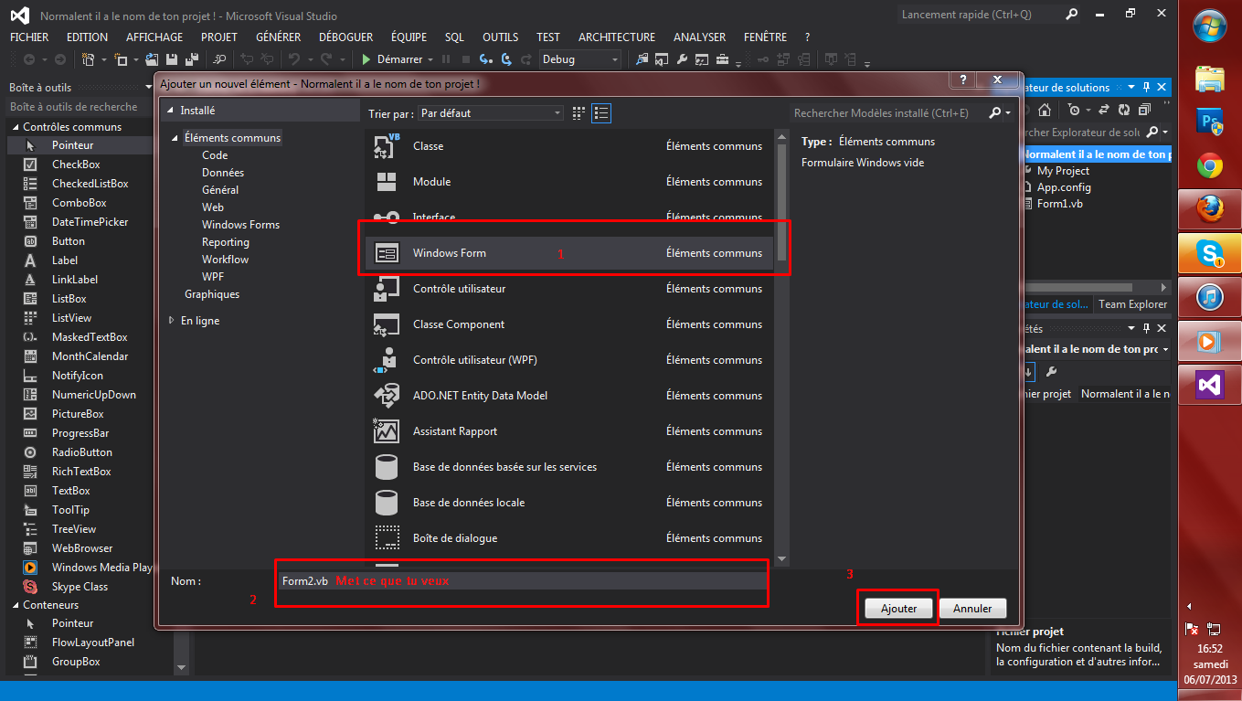Screen dimensions: 1242x701
Task: Open the Trier par dropdown
Action: (x=491, y=113)
